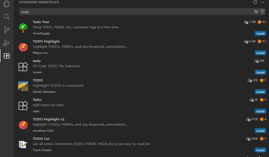Click the "VS Code TODO File Extension" description
Image resolution: width=269 pixels, height=157 pixels.
coord(57,66)
